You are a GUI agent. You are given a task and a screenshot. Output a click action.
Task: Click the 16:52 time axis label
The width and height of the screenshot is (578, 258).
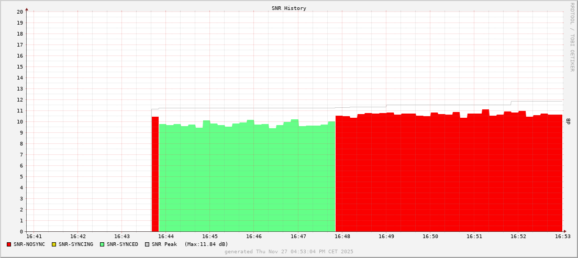click(518, 237)
